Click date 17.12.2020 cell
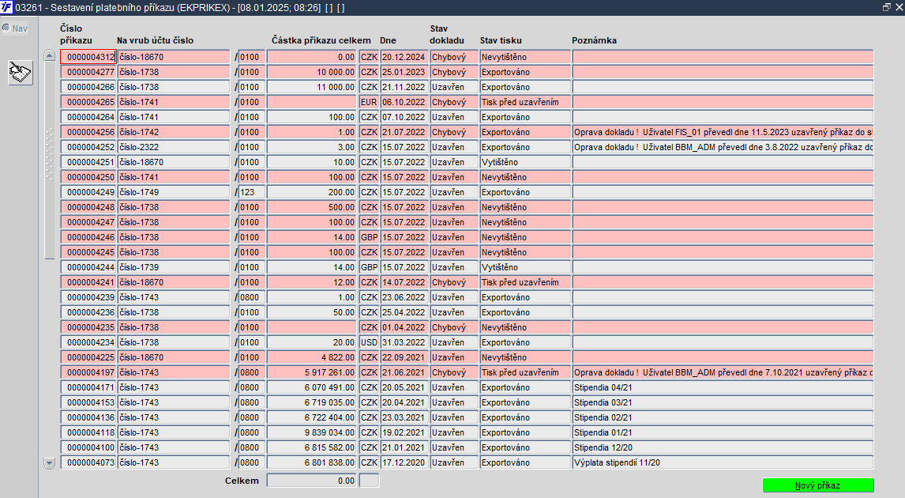 (404, 462)
